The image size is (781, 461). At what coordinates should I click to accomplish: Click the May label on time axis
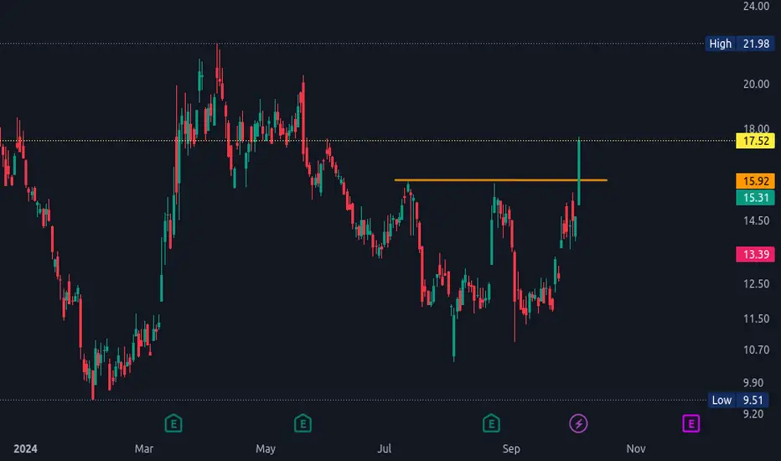pyautogui.click(x=266, y=448)
